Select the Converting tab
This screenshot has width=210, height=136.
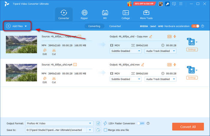coord(94,26)
